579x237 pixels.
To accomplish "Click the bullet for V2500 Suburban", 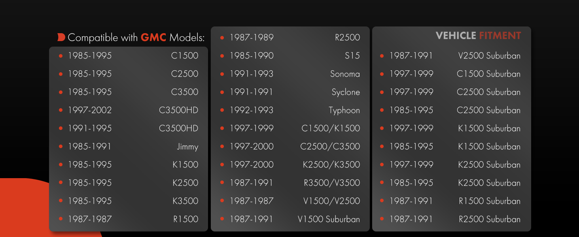I will tap(382, 56).
